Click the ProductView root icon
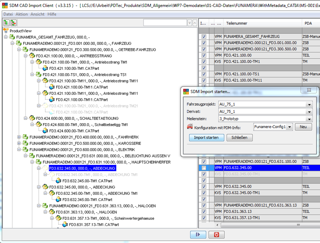The width and height of the screenshot is (320, 243). click(x=6, y=31)
